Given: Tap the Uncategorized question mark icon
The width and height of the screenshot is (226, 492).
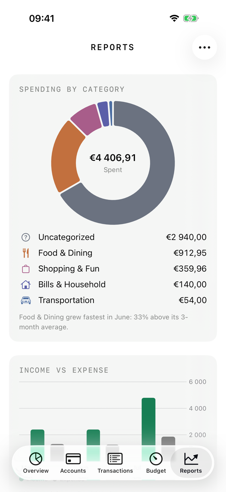Looking at the screenshot, I should (x=26, y=237).
